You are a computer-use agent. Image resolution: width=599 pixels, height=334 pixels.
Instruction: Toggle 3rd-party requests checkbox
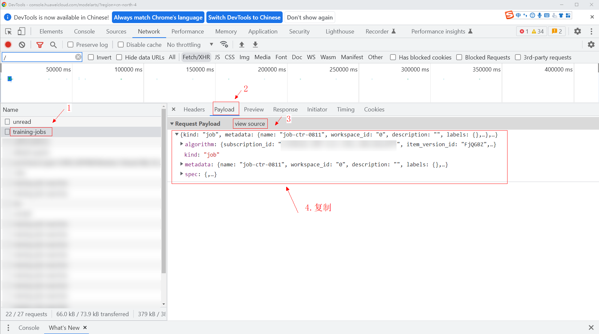pyautogui.click(x=518, y=57)
